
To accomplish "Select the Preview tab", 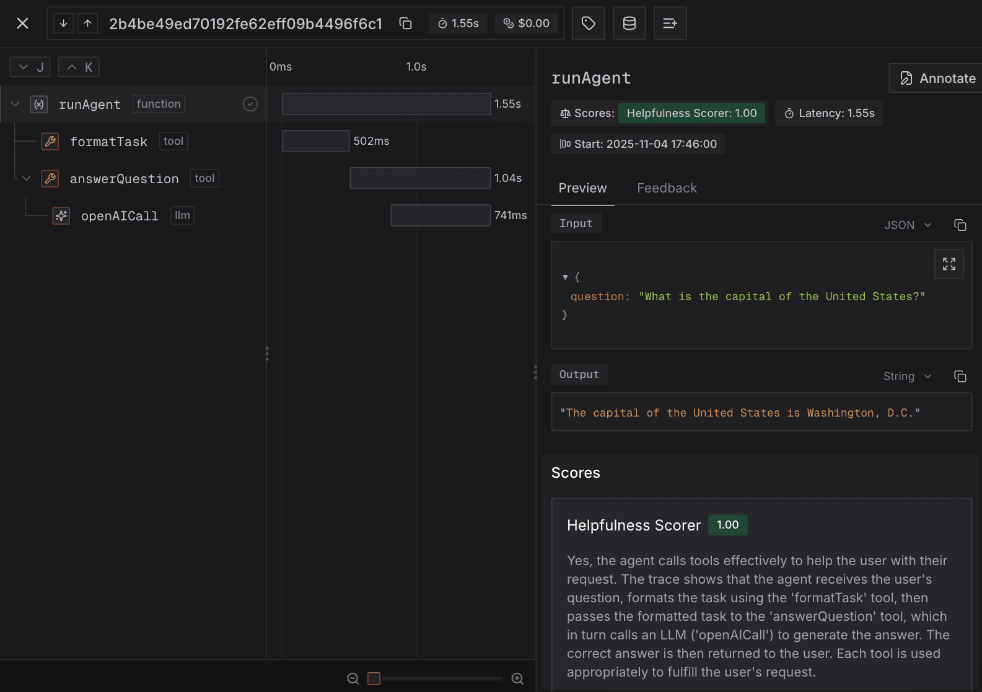I will [582, 188].
